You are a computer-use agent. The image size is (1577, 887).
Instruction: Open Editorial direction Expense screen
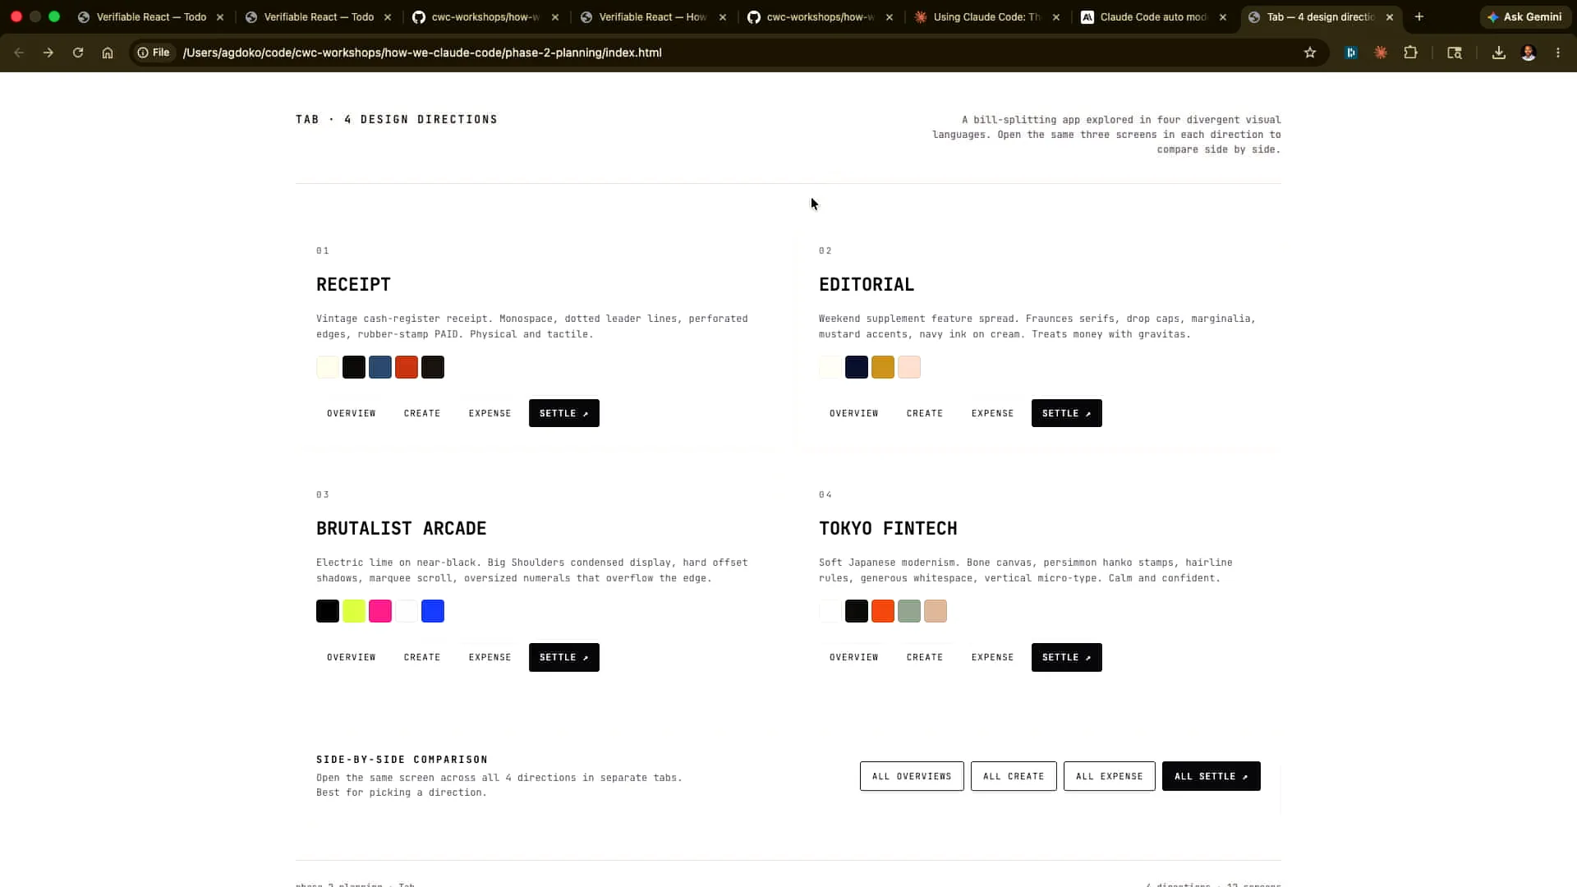[x=993, y=413]
